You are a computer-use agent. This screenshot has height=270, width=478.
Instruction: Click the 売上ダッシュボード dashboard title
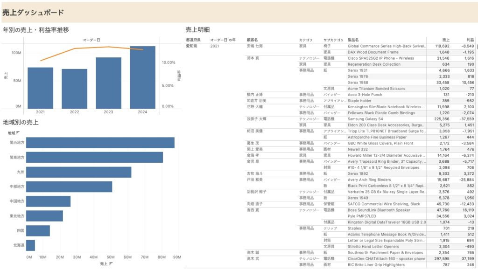[x=33, y=13]
